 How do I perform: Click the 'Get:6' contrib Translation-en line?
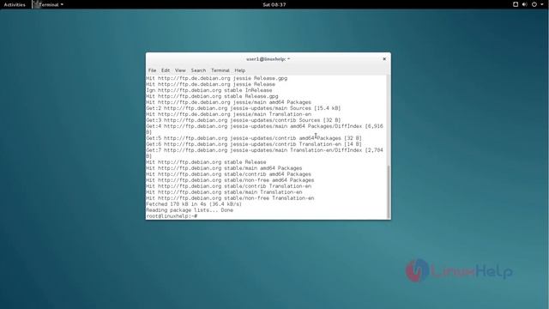(254, 144)
